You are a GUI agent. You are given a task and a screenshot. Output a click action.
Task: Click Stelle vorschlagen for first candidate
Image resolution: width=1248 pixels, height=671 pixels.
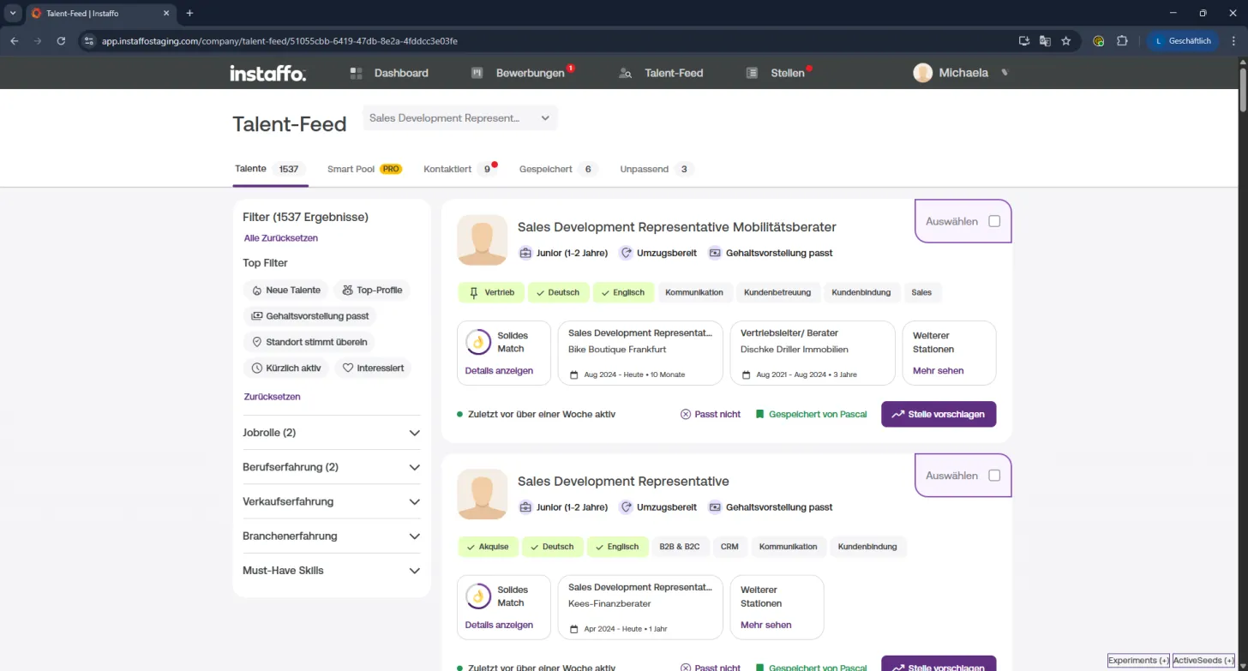(x=939, y=414)
